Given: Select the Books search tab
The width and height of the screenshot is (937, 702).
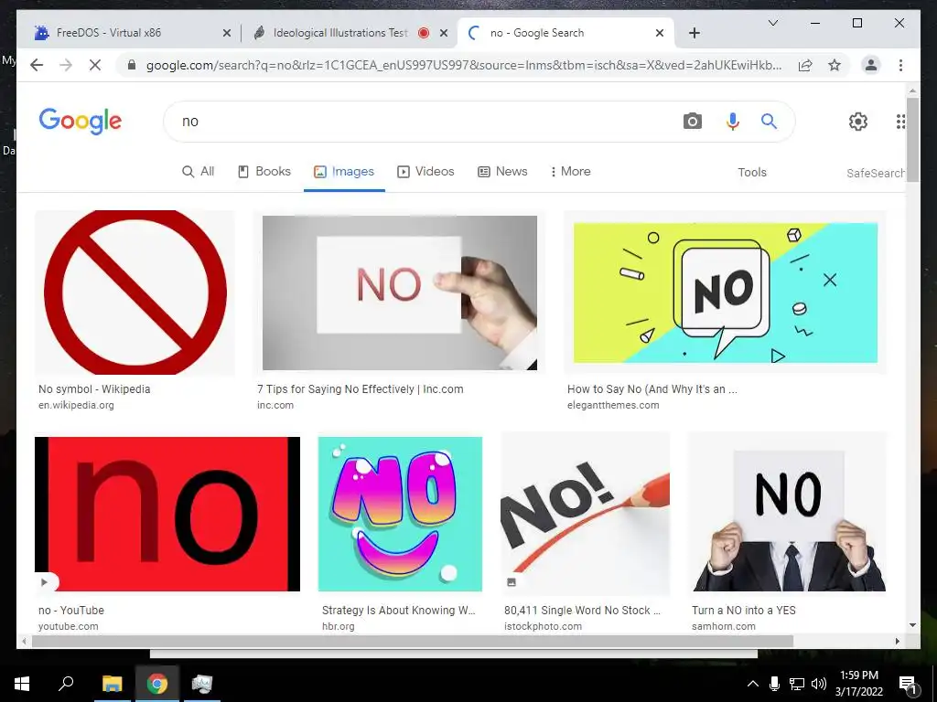Looking at the screenshot, I should (x=264, y=171).
